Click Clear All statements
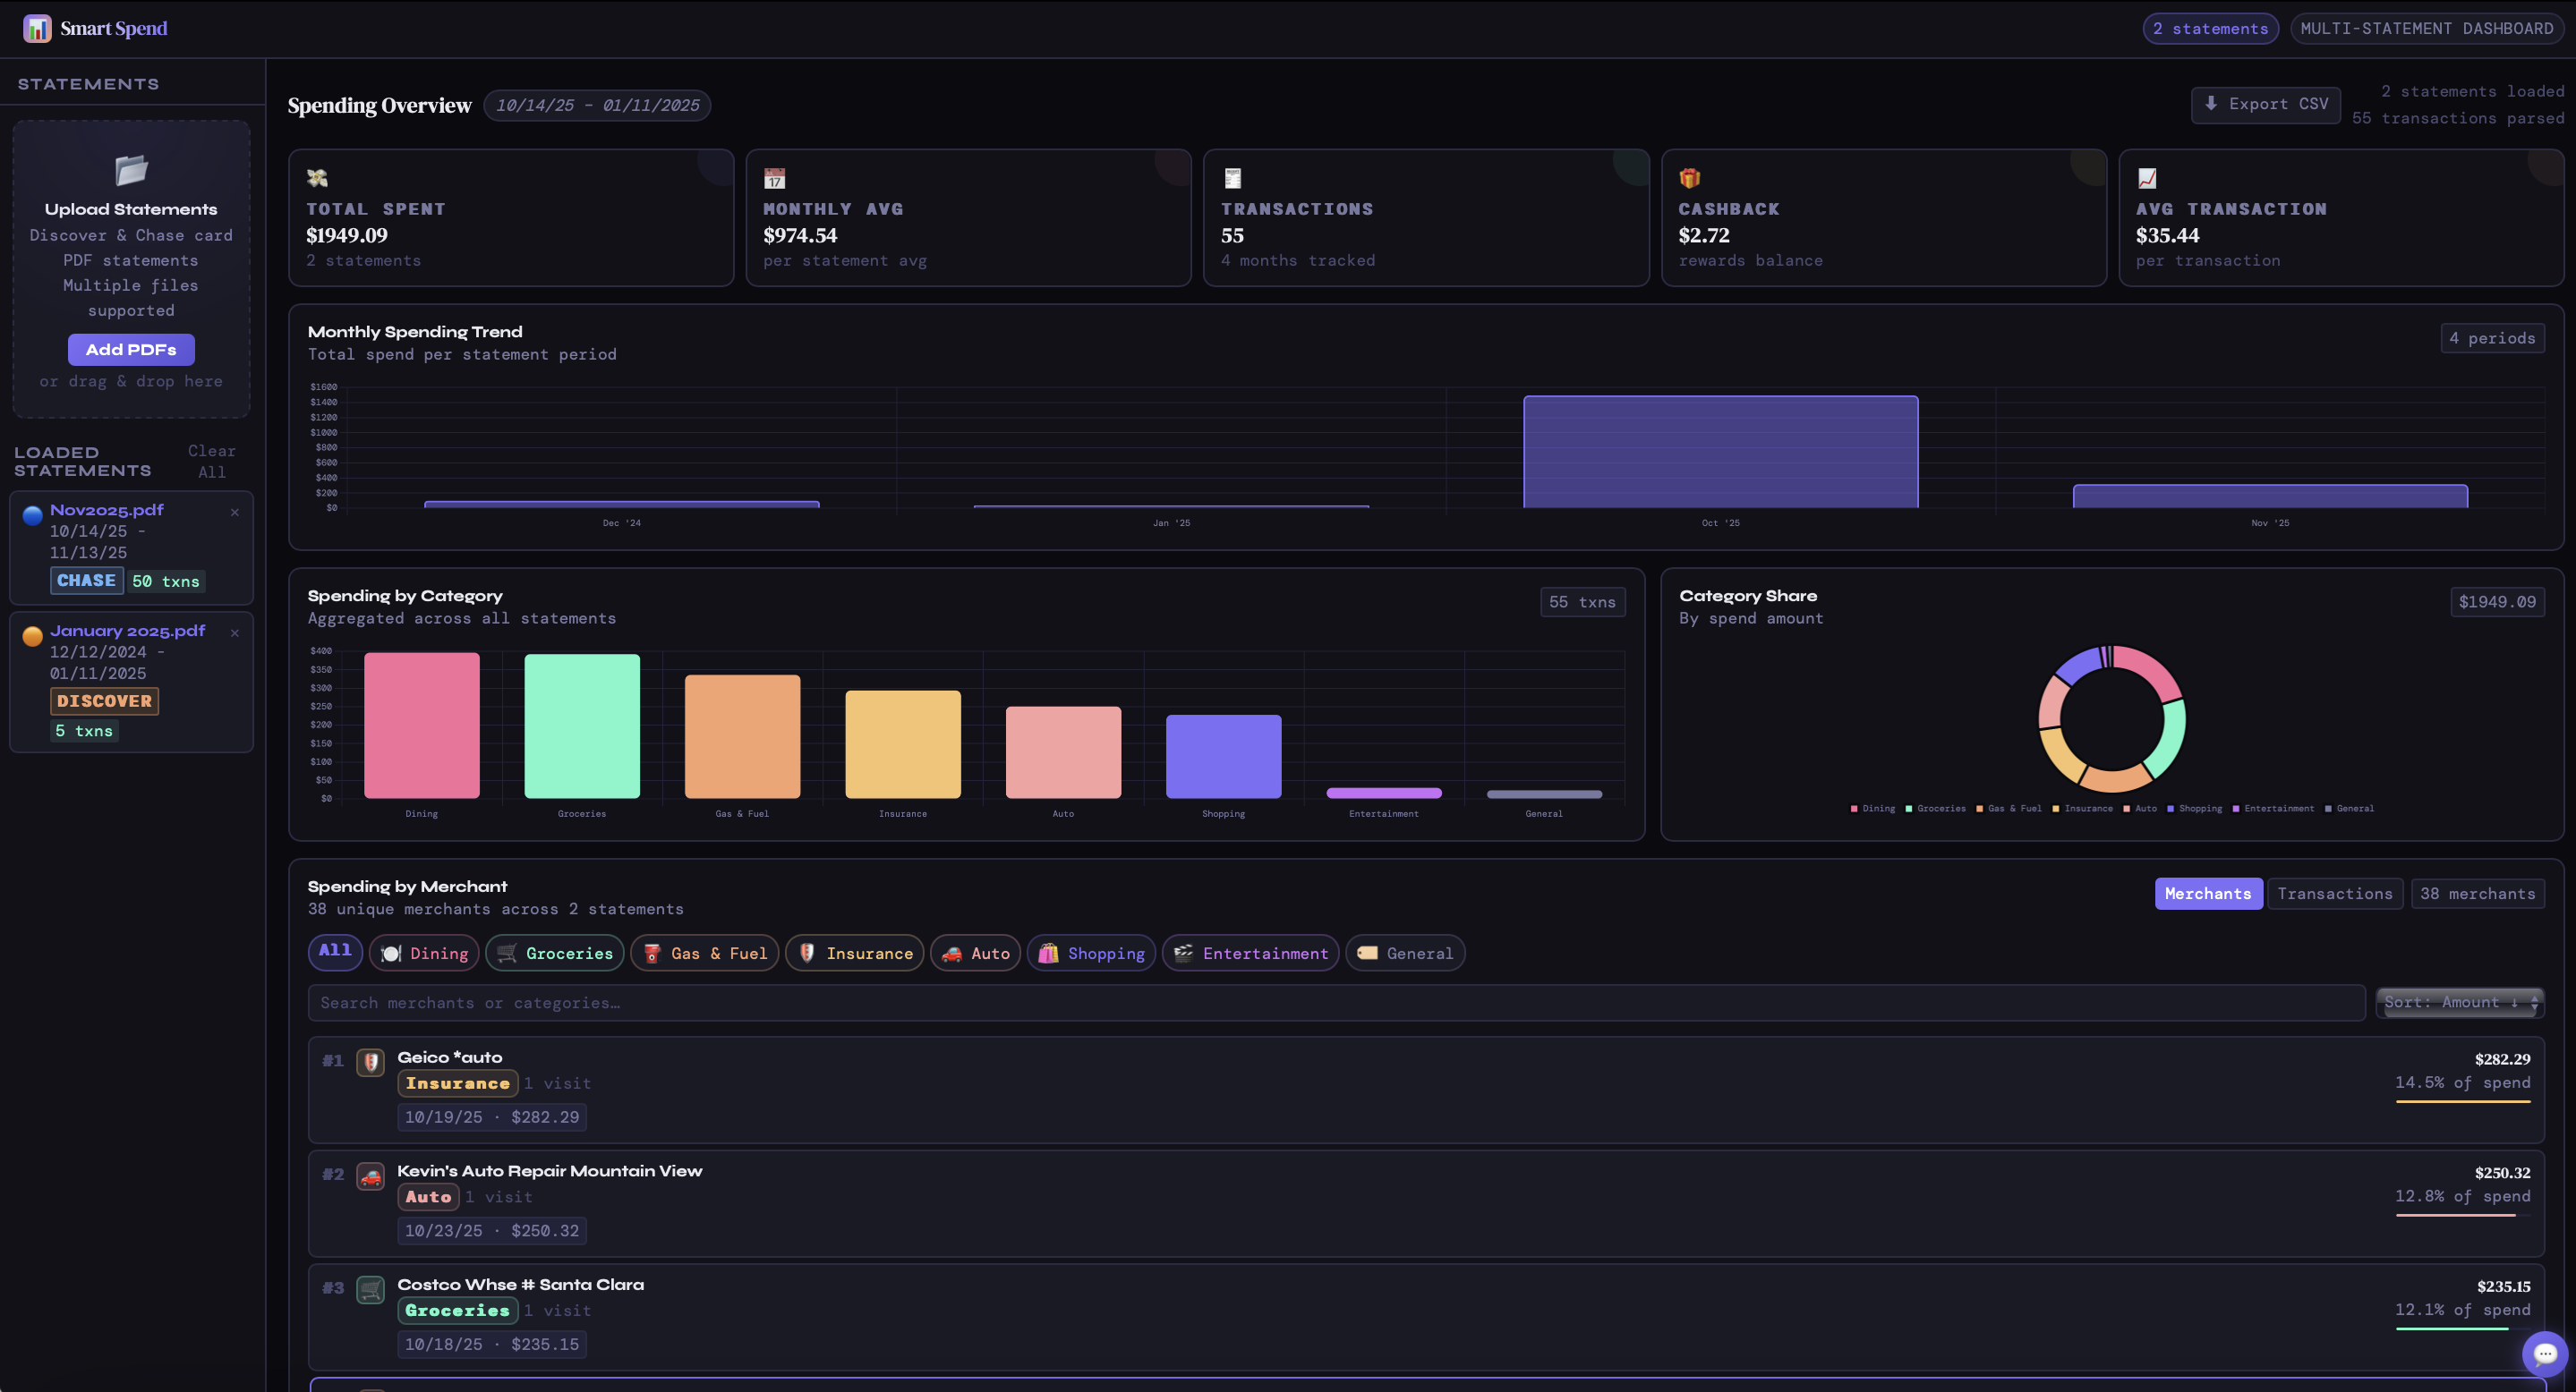Screen dimensions: 2576x1392 pyautogui.click(x=212, y=462)
